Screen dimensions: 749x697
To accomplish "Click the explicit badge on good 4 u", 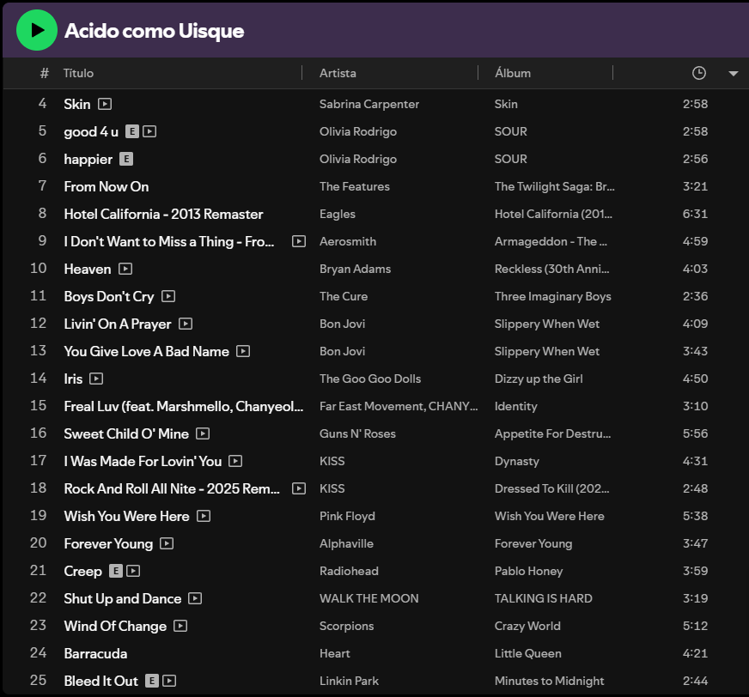I will click(x=131, y=131).
